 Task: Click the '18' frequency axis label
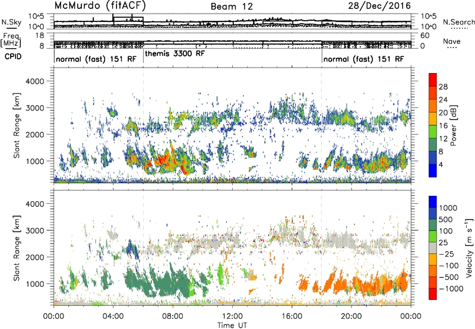point(40,36)
